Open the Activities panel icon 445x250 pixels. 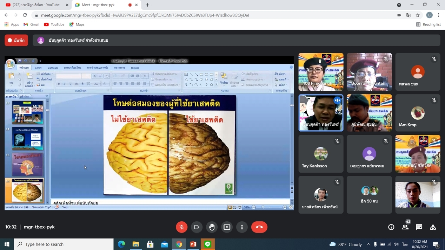433,227
